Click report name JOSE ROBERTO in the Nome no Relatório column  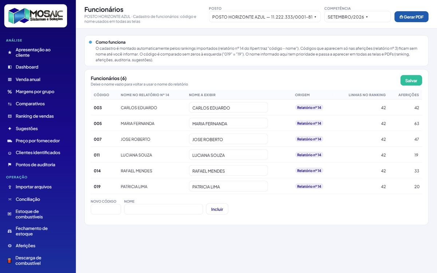[x=135, y=139]
